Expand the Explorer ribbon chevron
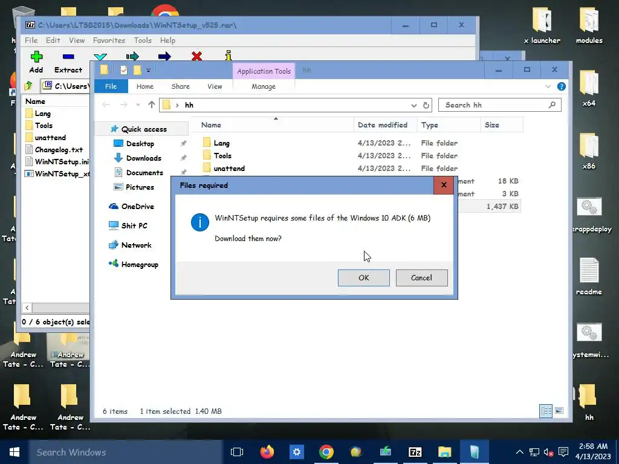The image size is (619, 464). pyautogui.click(x=548, y=86)
